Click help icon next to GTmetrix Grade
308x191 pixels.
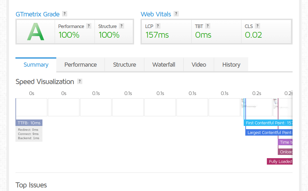point(65,14)
